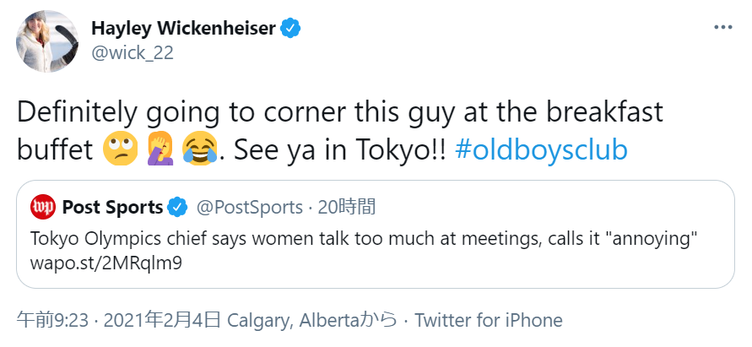
Task: Click the Twitter for iPhone source label
Action: coord(488,321)
